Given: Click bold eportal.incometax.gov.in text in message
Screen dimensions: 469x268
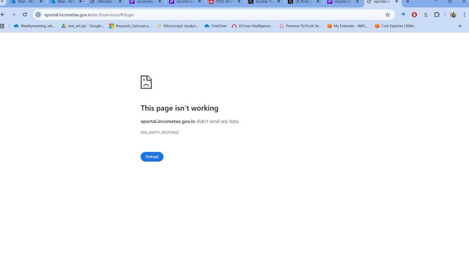Looking at the screenshot, I should 168,121.
